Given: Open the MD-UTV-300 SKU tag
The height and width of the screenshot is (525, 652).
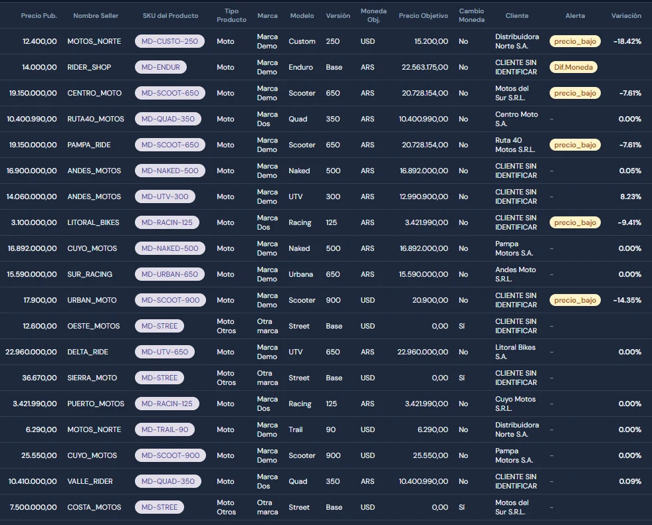Looking at the screenshot, I should tap(165, 196).
